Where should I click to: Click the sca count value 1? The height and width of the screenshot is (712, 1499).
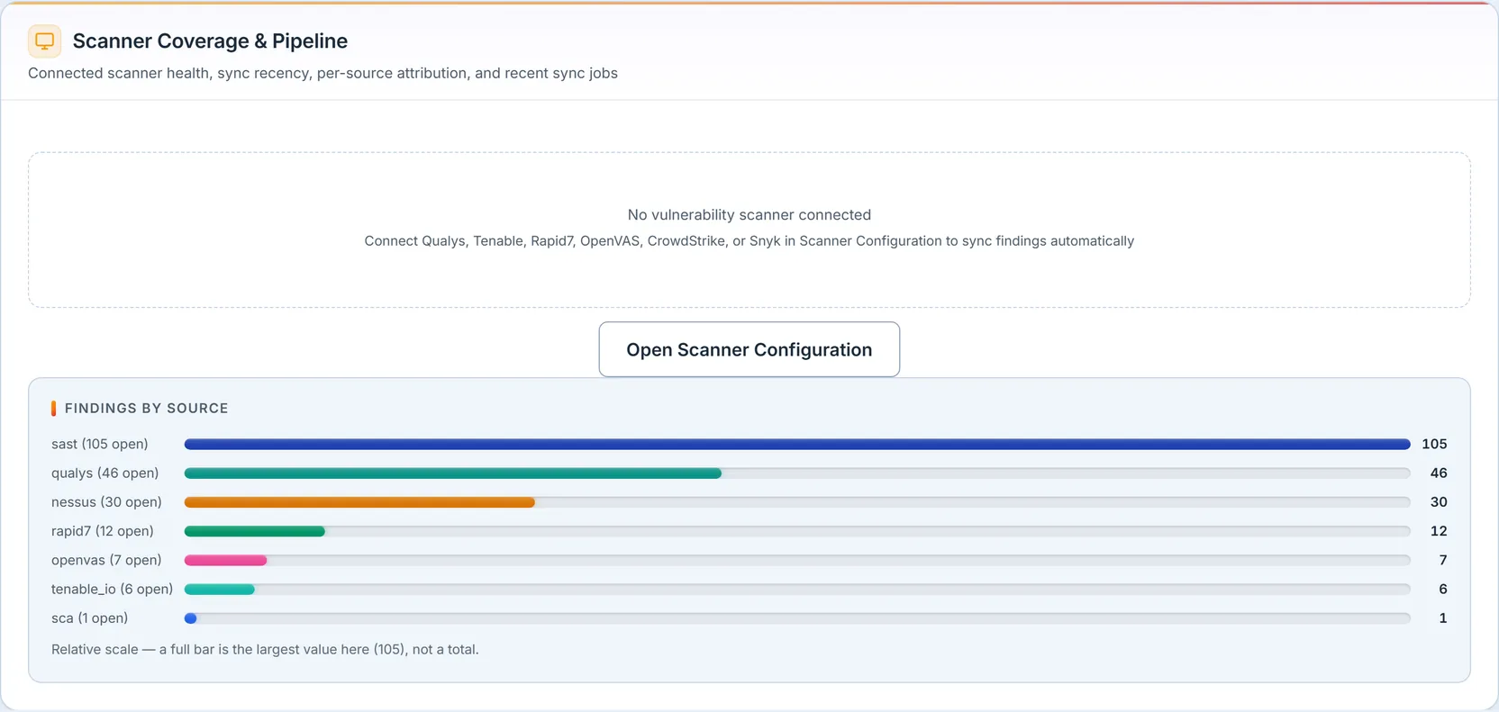click(x=1443, y=618)
